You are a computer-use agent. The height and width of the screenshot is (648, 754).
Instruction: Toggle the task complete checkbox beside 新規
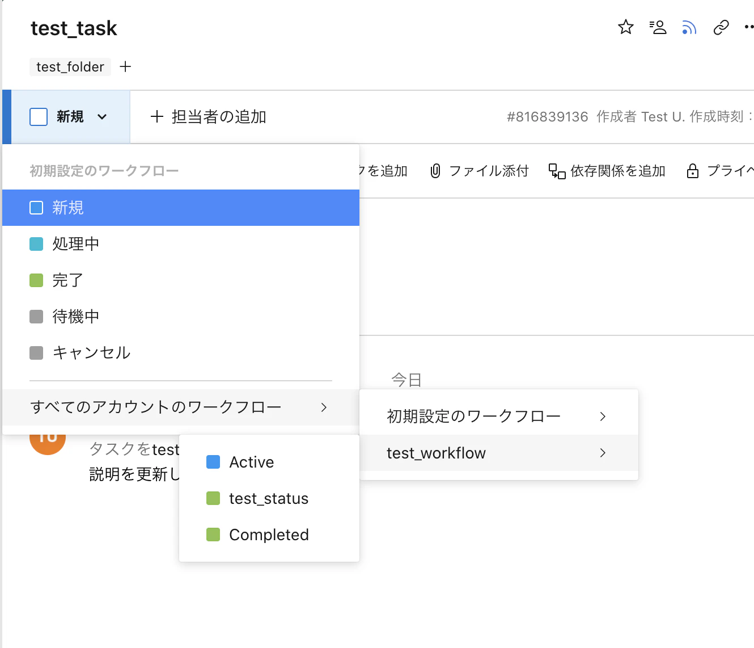click(39, 117)
